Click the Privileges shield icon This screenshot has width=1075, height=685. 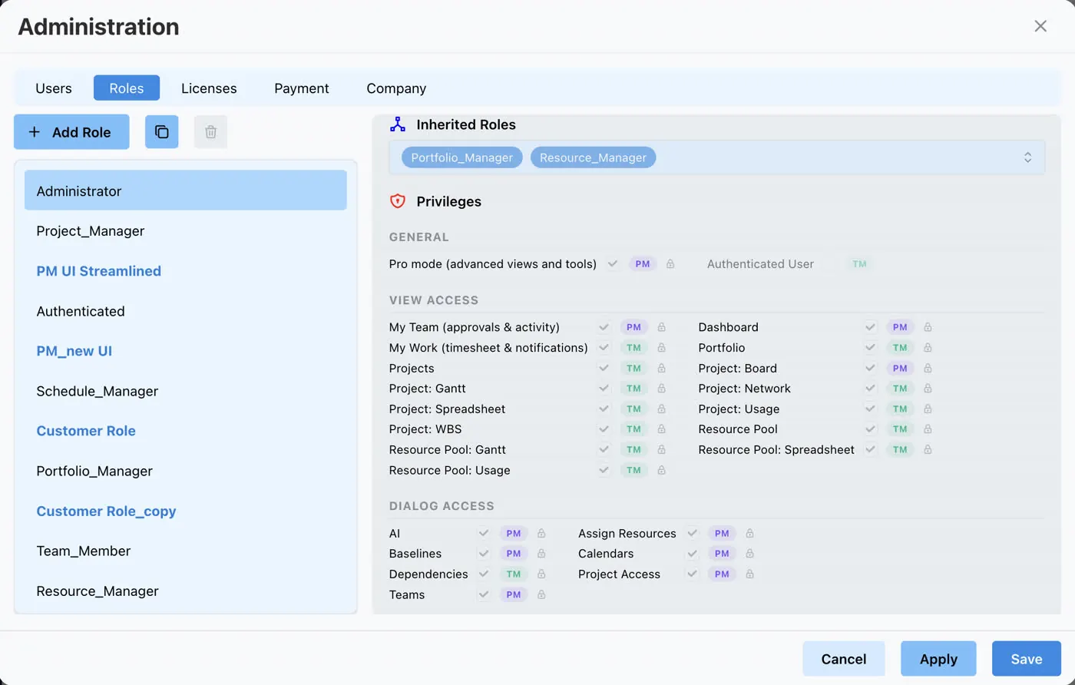pyautogui.click(x=397, y=201)
